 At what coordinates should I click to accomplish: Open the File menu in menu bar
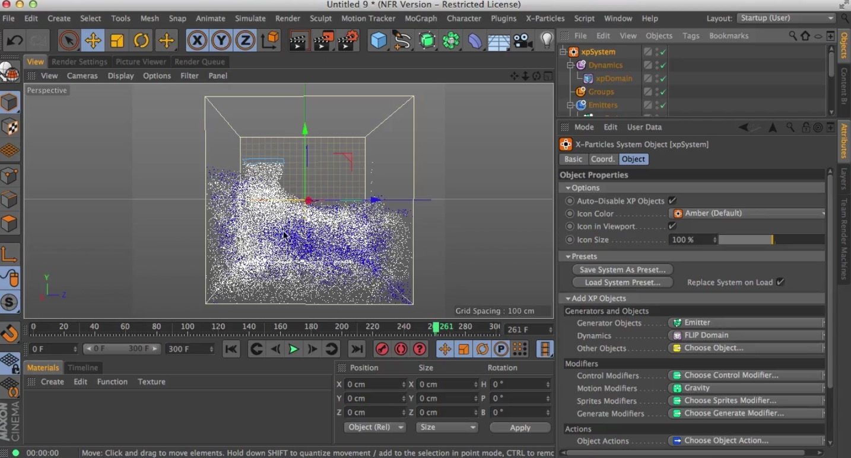coord(9,18)
